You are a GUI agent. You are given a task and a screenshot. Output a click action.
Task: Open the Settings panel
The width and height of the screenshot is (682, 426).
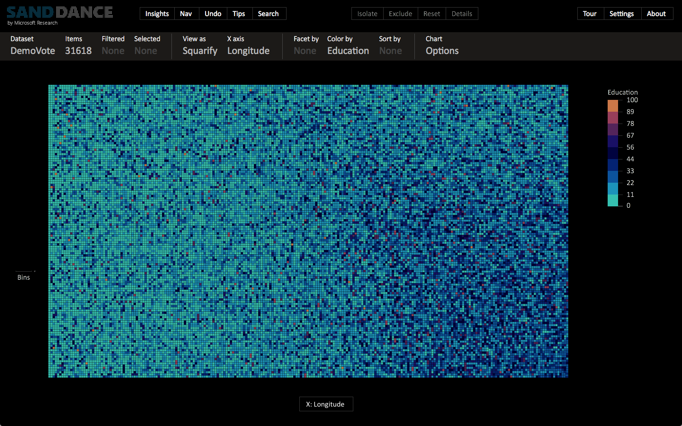click(622, 13)
